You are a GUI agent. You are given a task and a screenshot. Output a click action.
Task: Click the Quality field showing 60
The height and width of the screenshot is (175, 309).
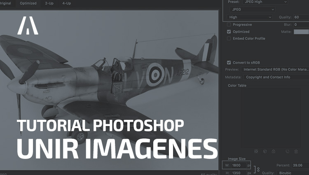tap(301, 17)
